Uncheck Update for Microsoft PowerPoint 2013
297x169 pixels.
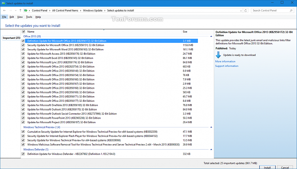(x=23, y=118)
